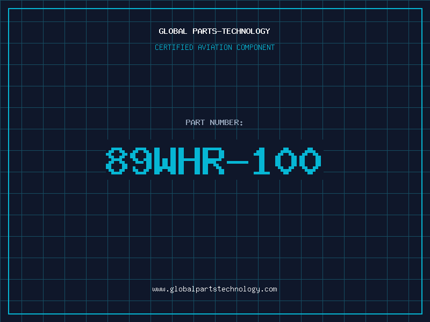Click the word GLOBAL in the title

[x=173, y=31]
